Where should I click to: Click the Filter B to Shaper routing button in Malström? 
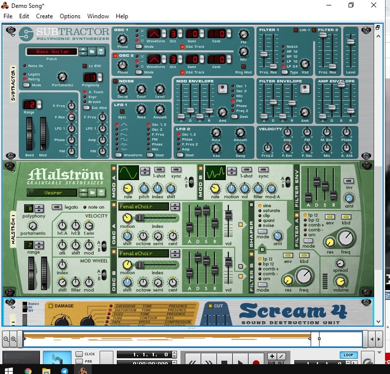coord(262,249)
